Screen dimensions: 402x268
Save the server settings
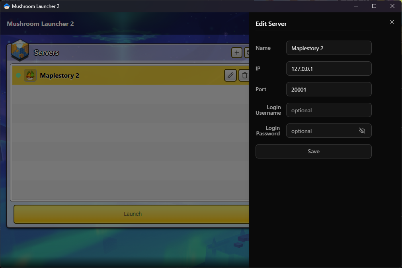click(x=313, y=151)
